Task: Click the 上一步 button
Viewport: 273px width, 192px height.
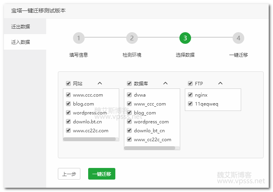Action: tap(69, 174)
